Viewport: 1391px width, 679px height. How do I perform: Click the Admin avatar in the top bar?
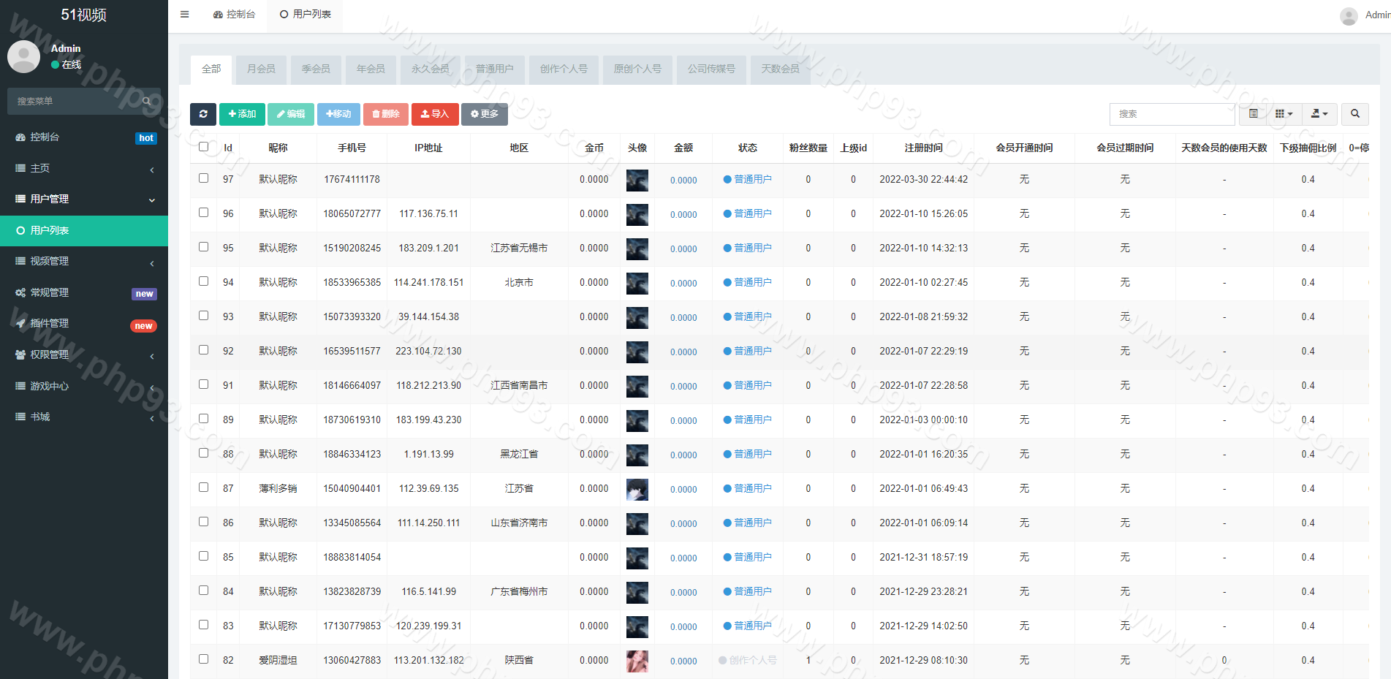[1349, 15]
